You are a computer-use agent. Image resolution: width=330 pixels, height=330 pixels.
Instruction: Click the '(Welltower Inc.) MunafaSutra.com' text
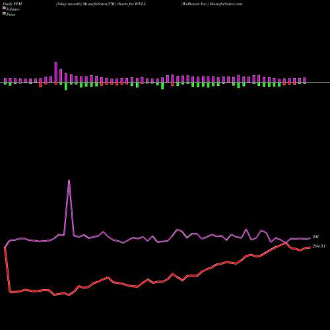(x=212, y=4)
